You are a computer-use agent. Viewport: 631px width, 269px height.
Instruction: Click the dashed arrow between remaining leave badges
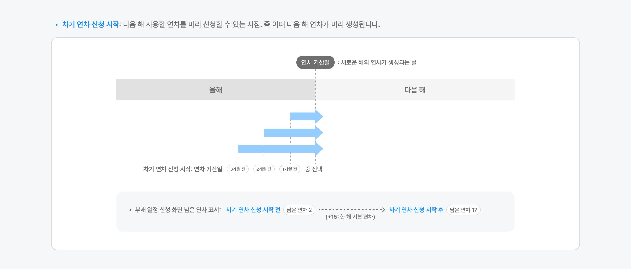point(352,210)
